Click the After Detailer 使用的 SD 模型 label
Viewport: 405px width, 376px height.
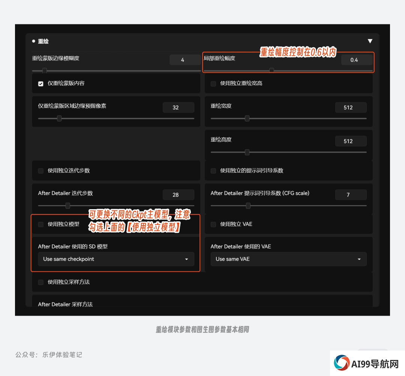point(73,247)
